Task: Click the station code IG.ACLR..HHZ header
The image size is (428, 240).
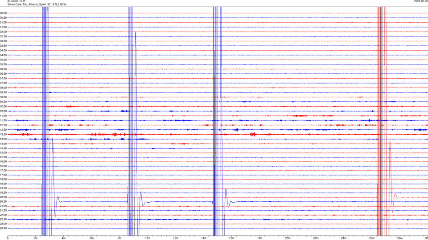Action: point(16,1)
